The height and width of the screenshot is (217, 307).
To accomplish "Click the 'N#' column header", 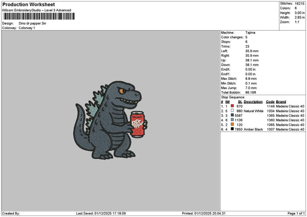I will click(x=227, y=102).
